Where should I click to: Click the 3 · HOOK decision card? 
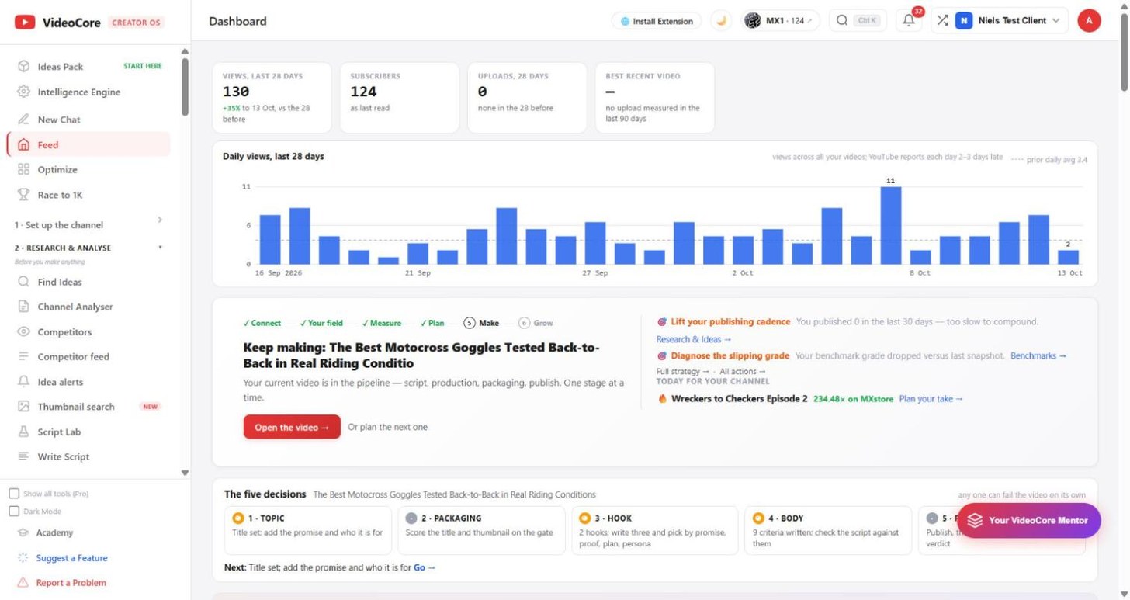tap(655, 531)
